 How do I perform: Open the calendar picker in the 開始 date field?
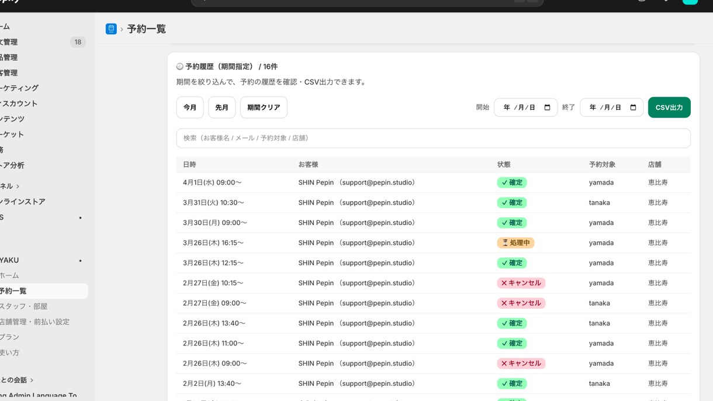(547, 108)
